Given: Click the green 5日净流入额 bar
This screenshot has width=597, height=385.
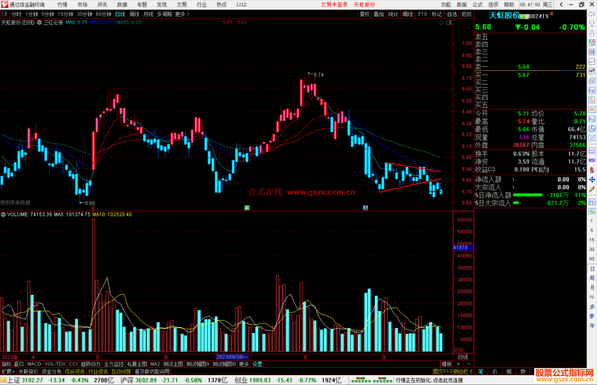Looking at the screenshot, I should (527, 195).
